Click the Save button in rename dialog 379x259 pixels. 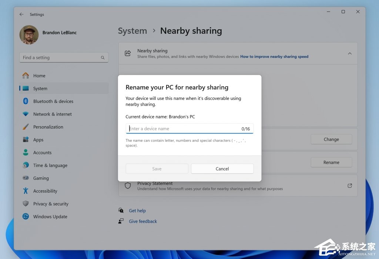click(157, 169)
